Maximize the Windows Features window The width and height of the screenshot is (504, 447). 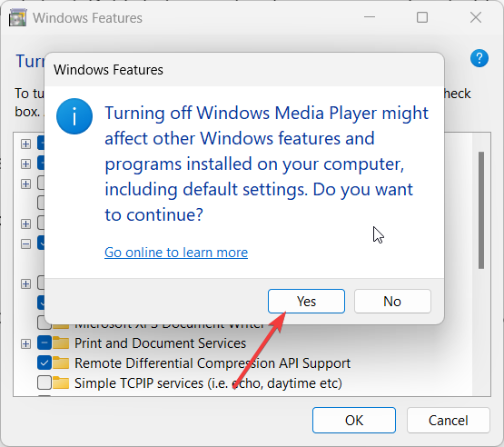coord(422,17)
